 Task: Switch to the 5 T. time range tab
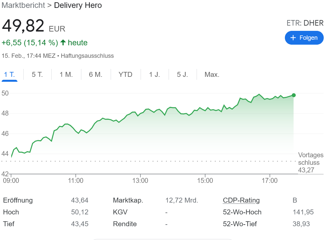(x=37, y=75)
